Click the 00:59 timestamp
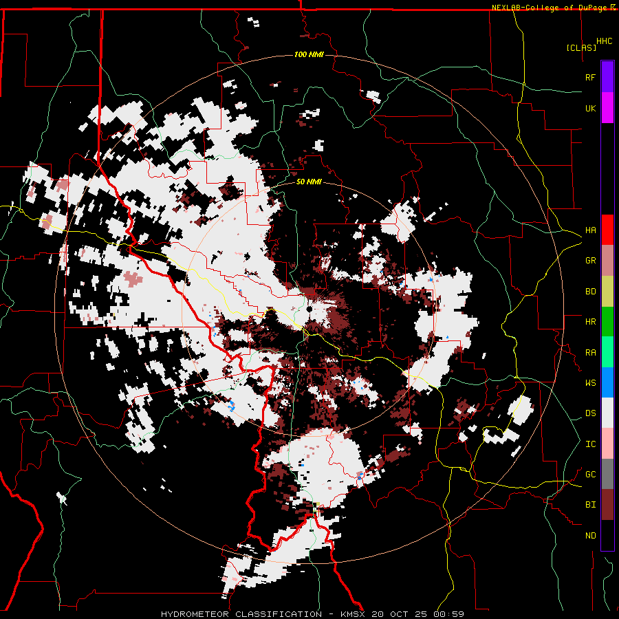Viewport: 619px width, 619px height. pos(449,614)
